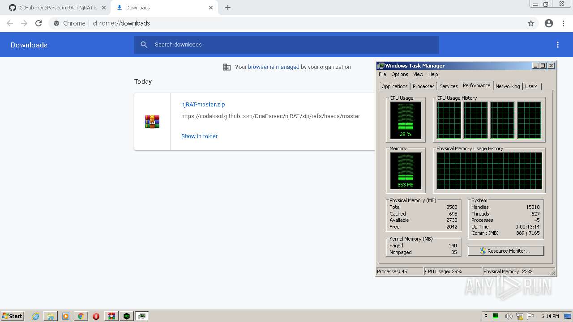This screenshot has width=573, height=322.
Task: Click the Handles value 15010
Action: click(533, 207)
